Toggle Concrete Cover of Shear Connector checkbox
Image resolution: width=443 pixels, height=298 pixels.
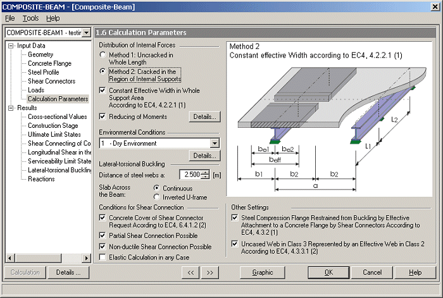[103, 218]
